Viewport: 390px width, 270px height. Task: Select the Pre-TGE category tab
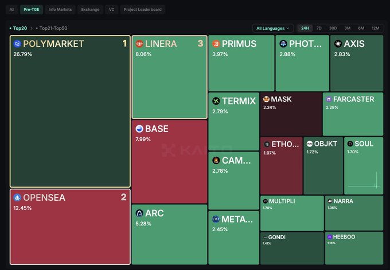[x=32, y=9]
